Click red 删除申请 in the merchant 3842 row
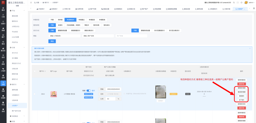This screenshot has width=256, height=123. pos(241,108)
